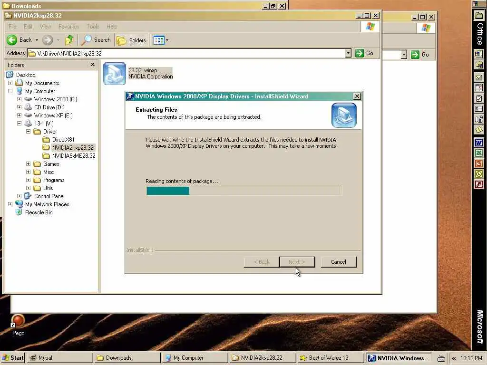The height and width of the screenshot is (365, 487).
Task: Click New Message envelope icon on shortcut bar
Action: coord(479,77)
